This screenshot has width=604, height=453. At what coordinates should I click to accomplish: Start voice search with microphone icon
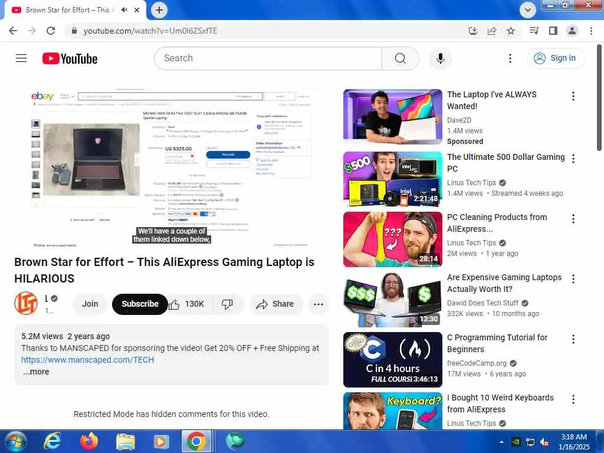(x=440, y=58)
